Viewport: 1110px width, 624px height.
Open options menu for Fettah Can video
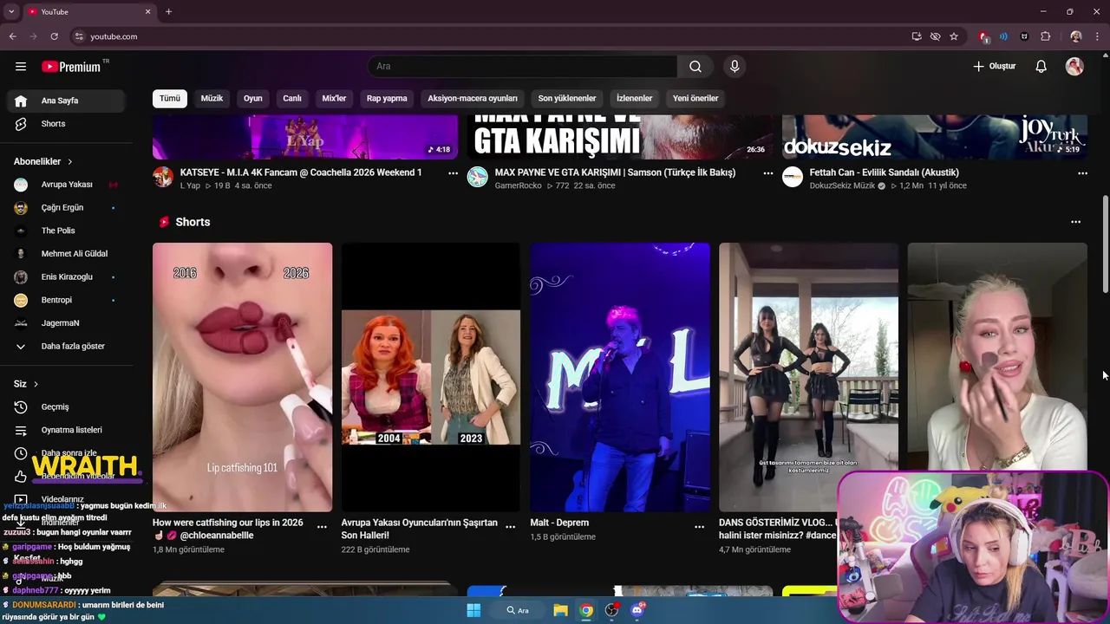(x=1082, y=173)
